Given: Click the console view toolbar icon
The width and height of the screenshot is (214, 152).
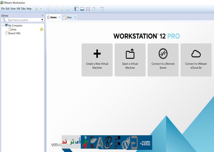Looking at the screenshot, I should coord(102,9).
